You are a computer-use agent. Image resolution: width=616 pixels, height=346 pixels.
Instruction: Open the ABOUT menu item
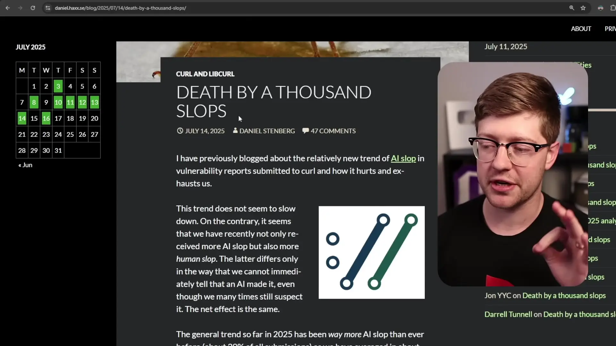point(581,29)
